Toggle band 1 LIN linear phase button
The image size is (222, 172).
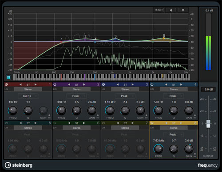pyautogui.click(x=6, y=89)
